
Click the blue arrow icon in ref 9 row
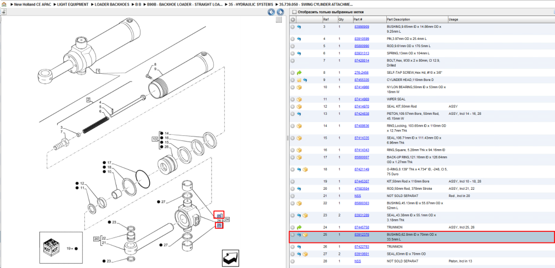tap(305, 80)
